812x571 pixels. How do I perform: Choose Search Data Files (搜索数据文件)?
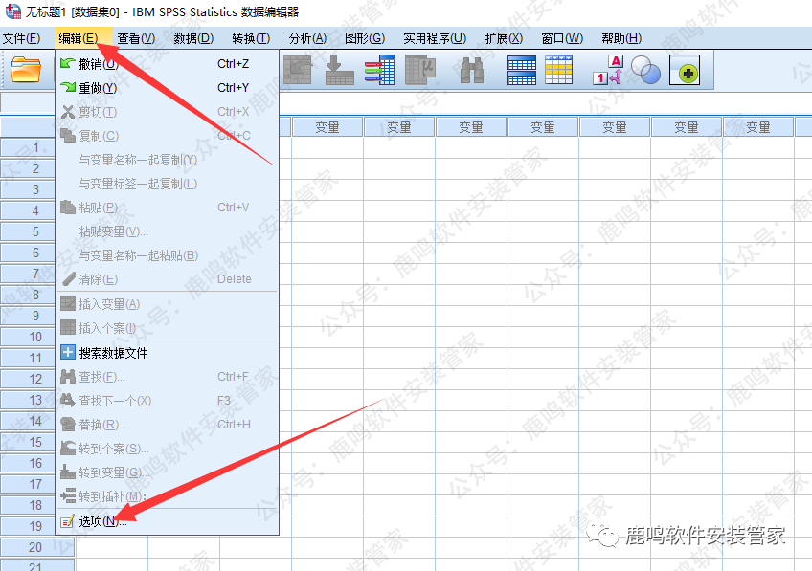pyautogui.click(x=167, y=353)
